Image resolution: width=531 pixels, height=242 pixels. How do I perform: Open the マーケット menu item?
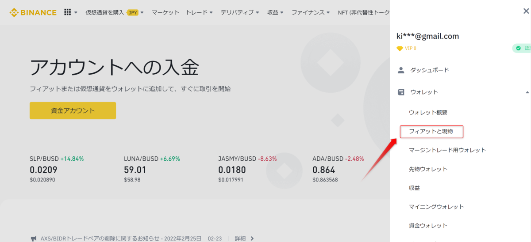pyautogui.click(x=165, y=12)
